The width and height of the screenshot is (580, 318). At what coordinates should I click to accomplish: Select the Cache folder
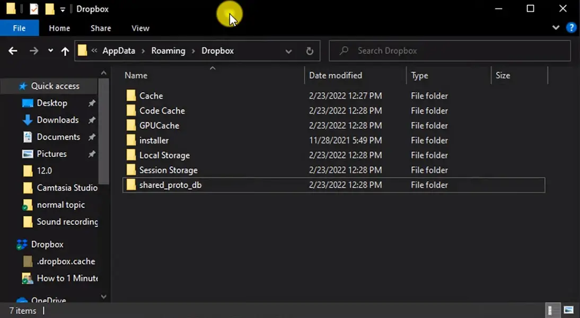click(x=151, y=96)
